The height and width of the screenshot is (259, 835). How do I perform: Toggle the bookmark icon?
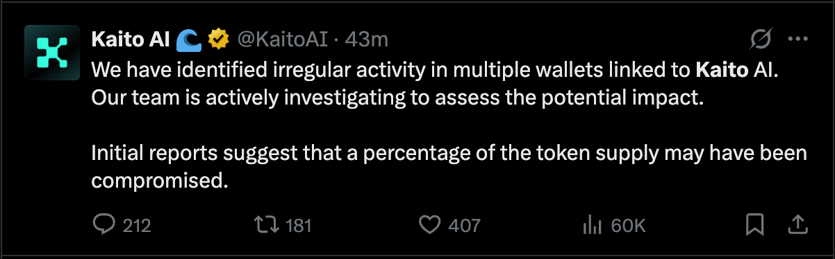click(755, 224)
